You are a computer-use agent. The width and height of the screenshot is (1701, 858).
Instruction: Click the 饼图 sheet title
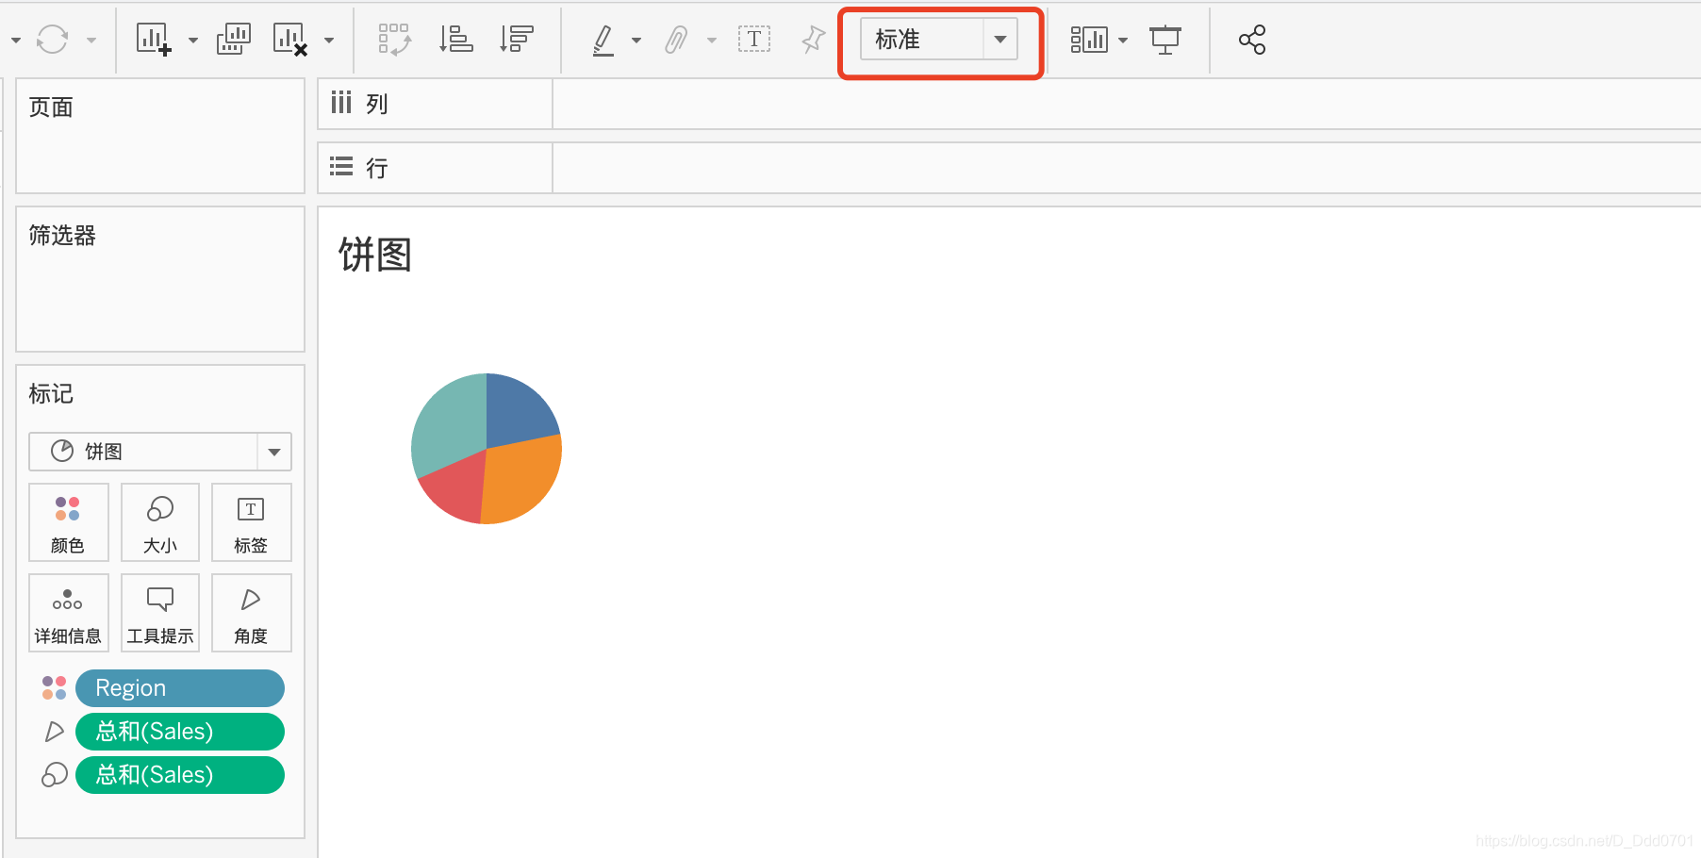375,255
